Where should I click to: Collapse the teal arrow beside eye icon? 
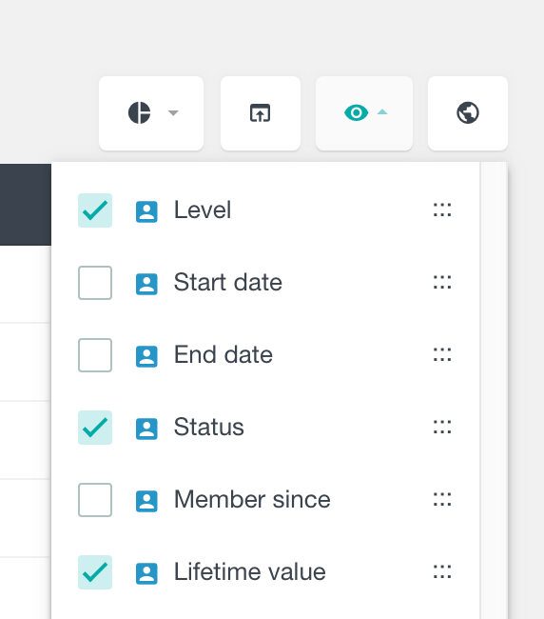382,112
